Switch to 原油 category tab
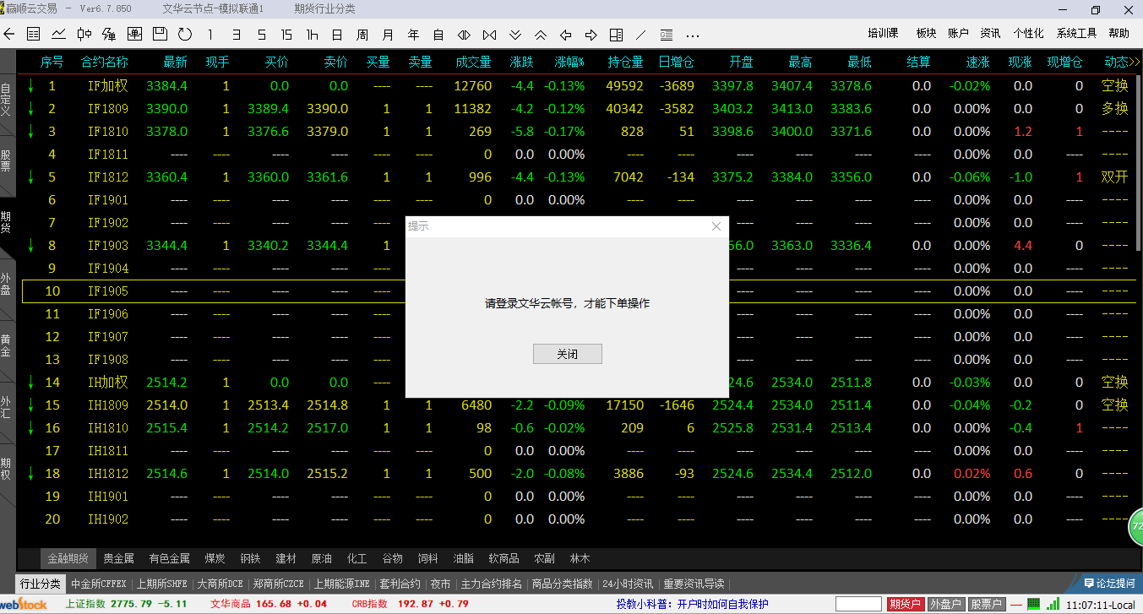The height and width of the screenshot is (614, 1143). coord(322,558)
